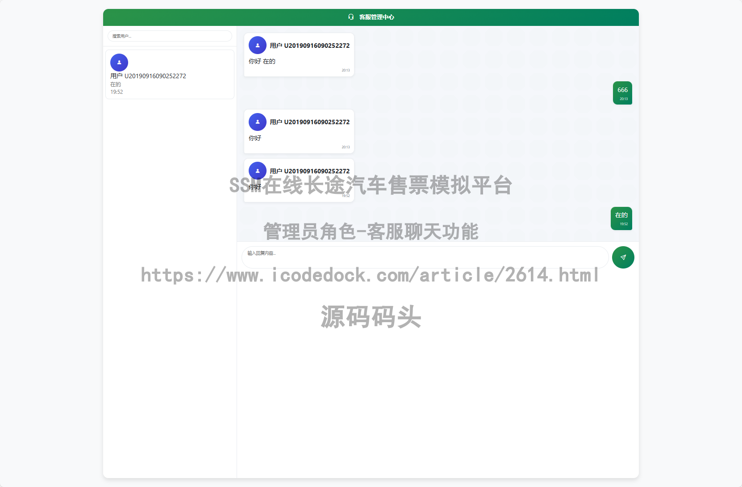Click the paper plane send button

[x=623, y=257]
